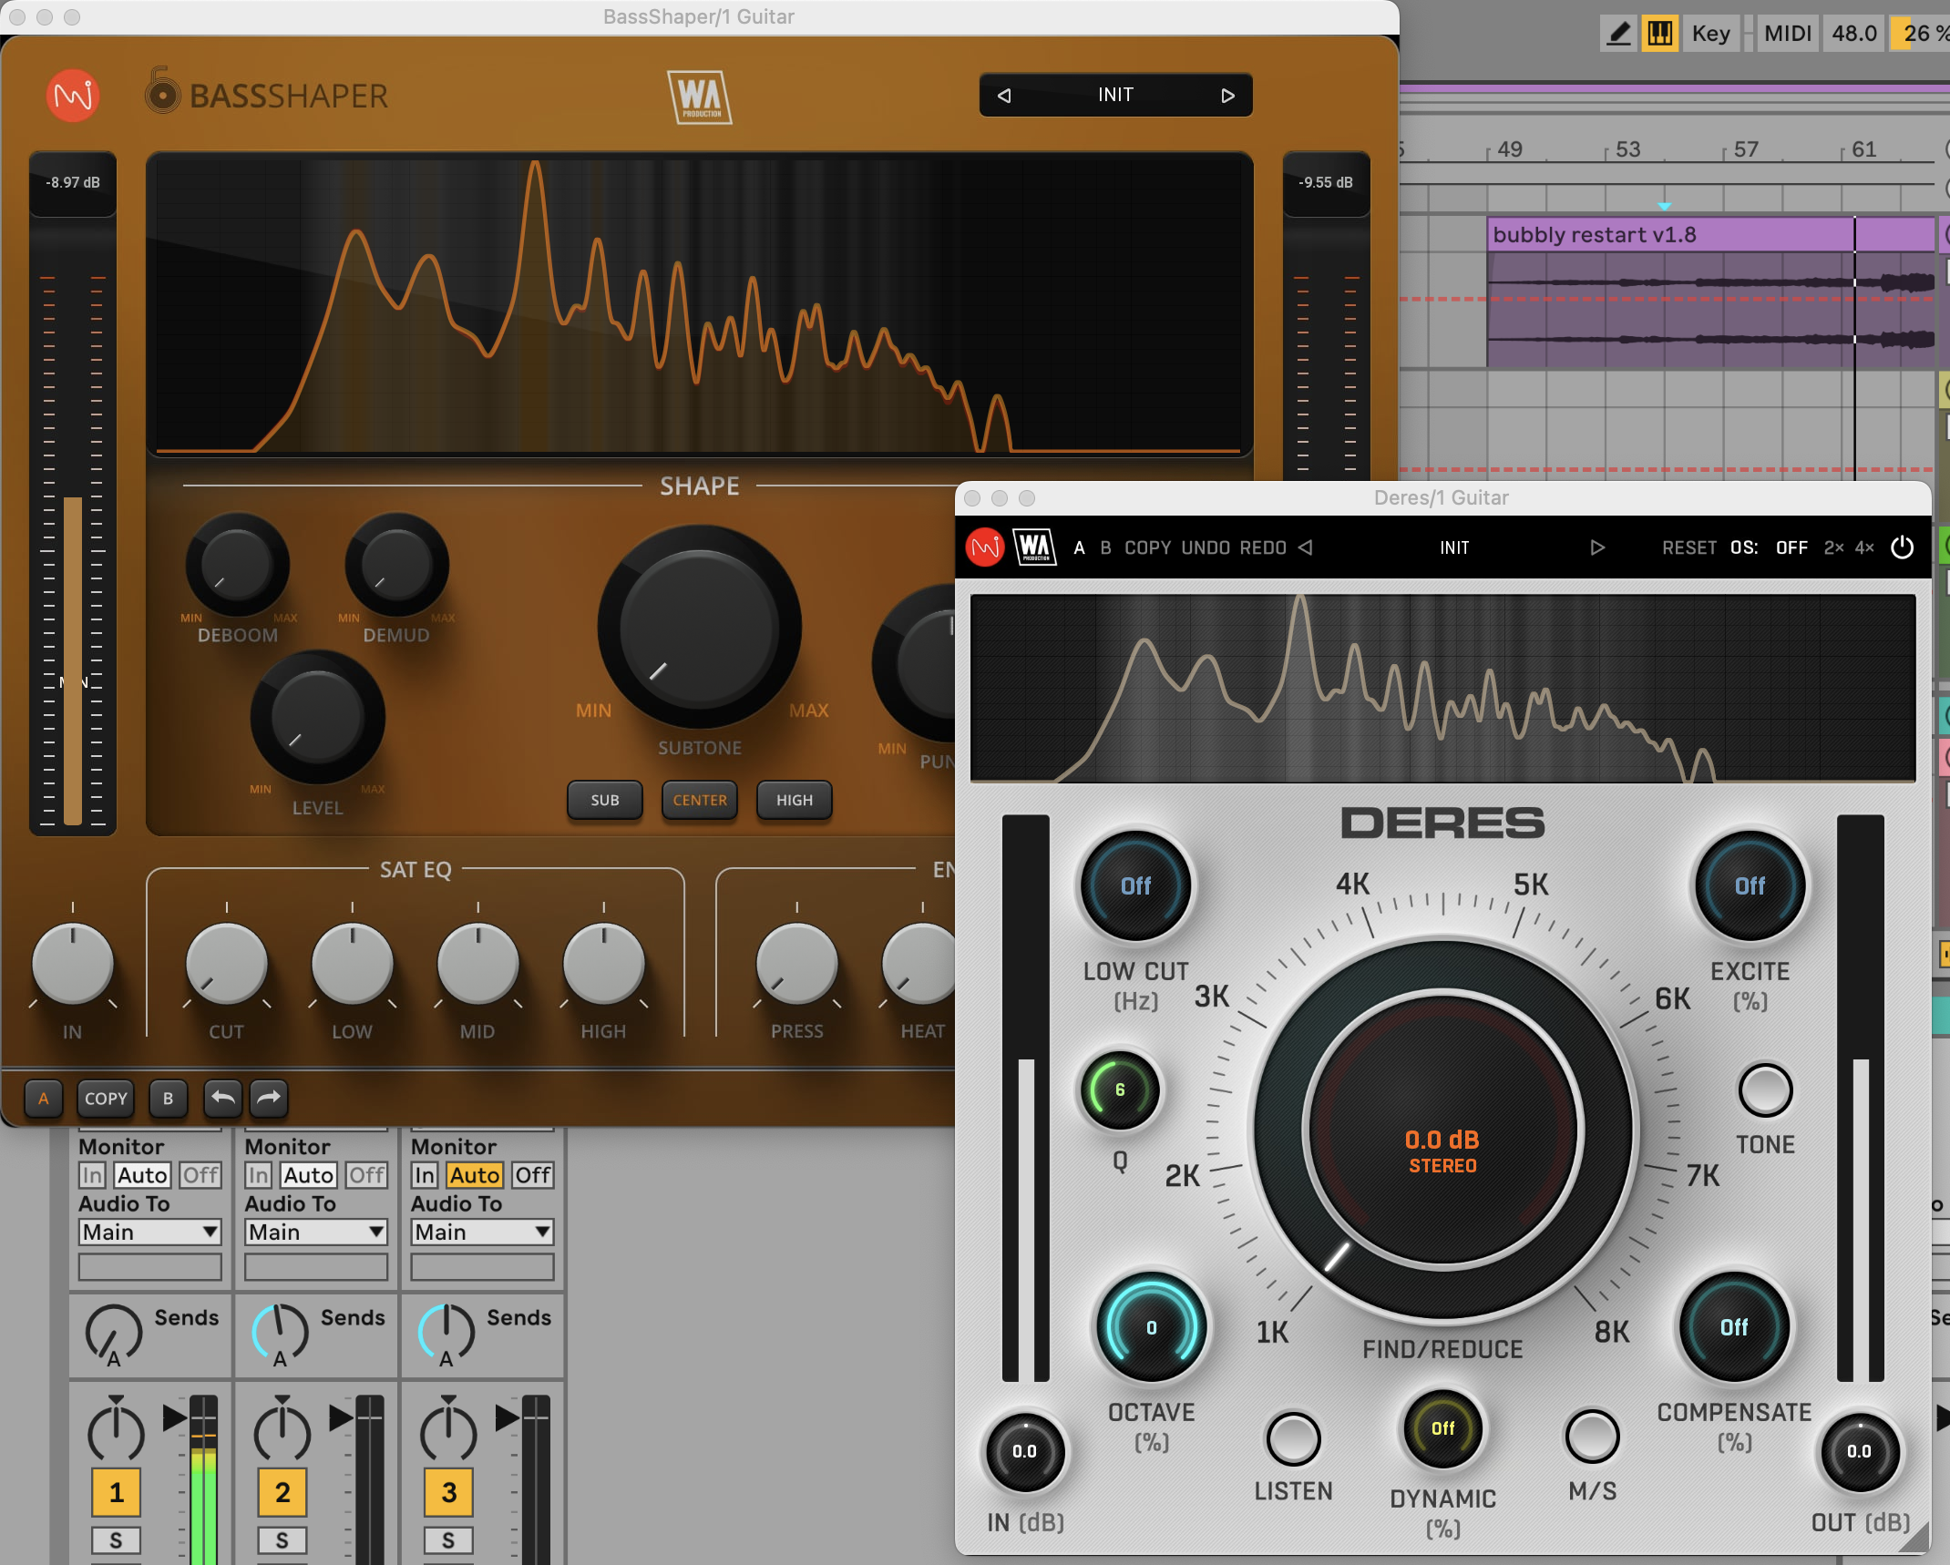This screenshot has height=1565, width=1950.
Task: Click the red logo icon in Deres
Action: [x=984, y=547]
